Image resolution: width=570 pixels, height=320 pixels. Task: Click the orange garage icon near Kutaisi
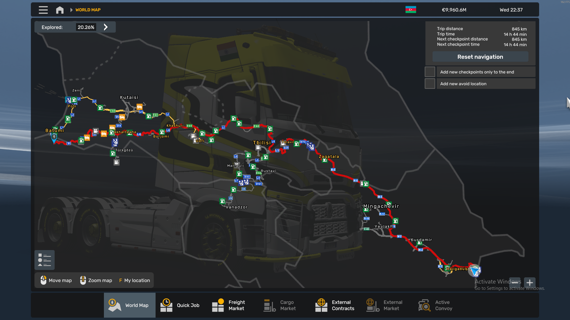tap(139, 107)
